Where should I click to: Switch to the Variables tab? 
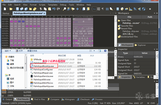(139, 77)
